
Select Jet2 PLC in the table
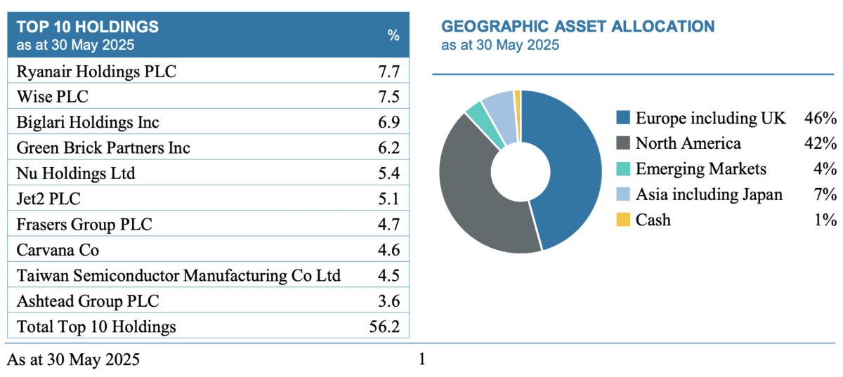[50, 199]
